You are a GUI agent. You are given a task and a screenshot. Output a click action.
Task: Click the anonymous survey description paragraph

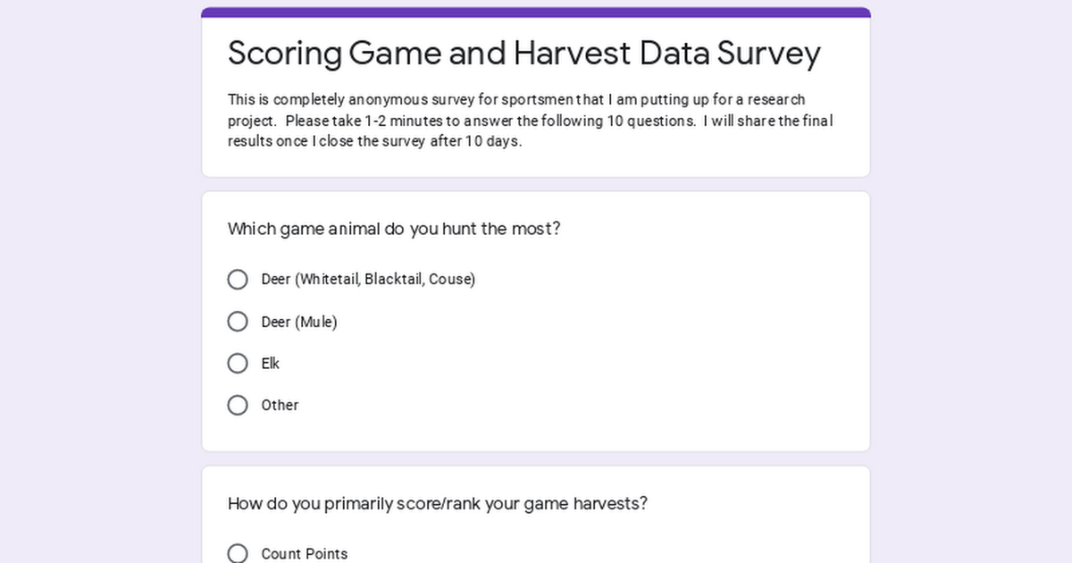(530, 121)
